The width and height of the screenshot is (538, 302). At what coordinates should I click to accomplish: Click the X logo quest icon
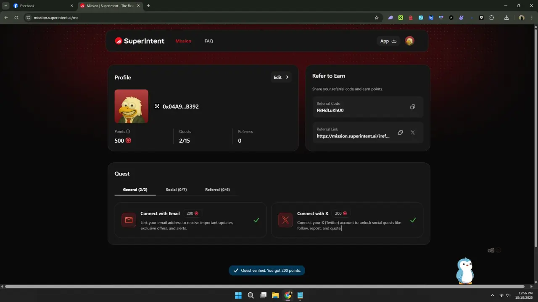(x=285, y=220)
